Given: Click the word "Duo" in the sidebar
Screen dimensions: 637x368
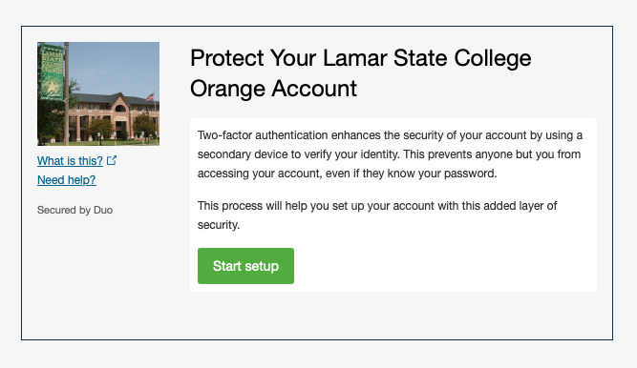Looking at the screenshot, I should tap(103, 210).
